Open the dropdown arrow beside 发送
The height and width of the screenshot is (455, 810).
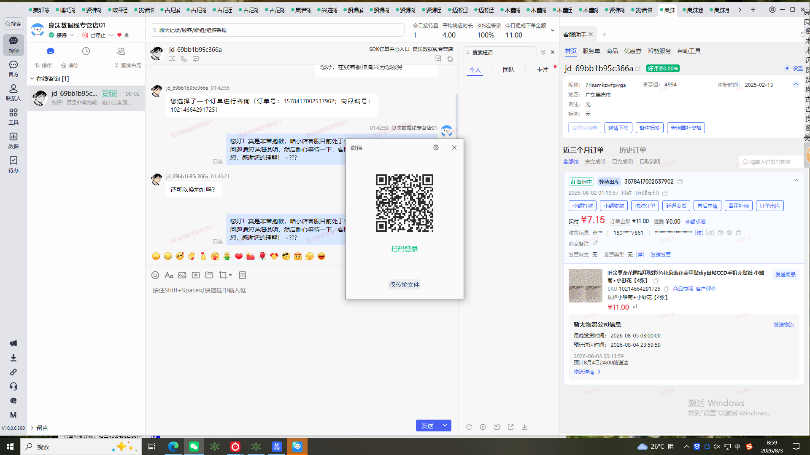click(x=445, y=426)
